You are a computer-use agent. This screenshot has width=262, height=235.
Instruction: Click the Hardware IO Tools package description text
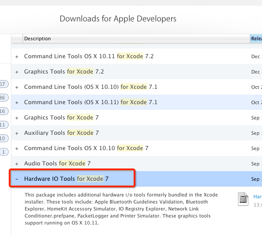[121, 209]
